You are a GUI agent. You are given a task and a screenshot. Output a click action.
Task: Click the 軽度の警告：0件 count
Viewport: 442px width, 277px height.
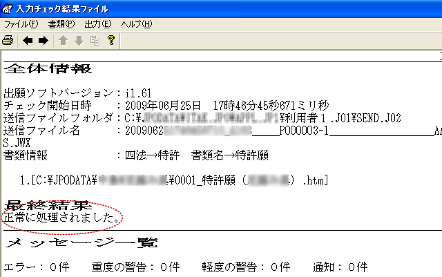245,267
